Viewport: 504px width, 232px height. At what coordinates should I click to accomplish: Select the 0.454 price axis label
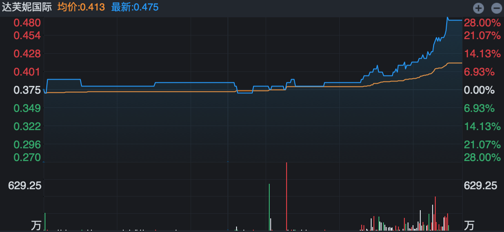(27, 35)
